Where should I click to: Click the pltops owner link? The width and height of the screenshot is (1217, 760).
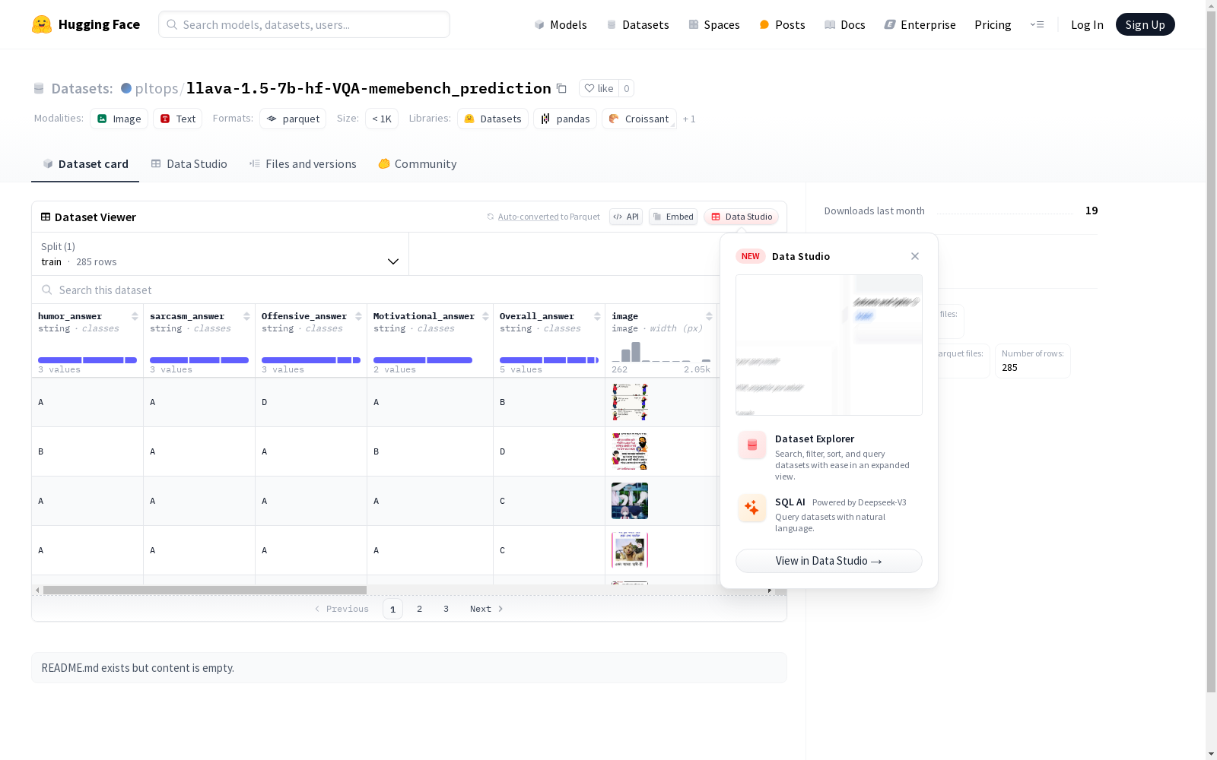(157, 88)
